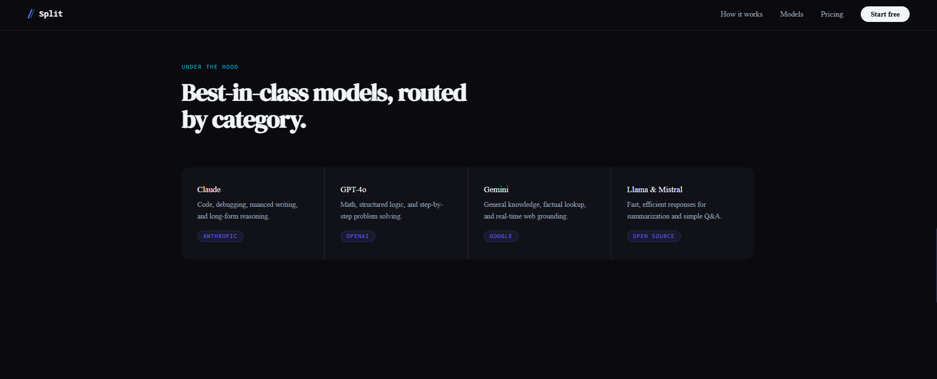Click Gemini's general knowledge description
This screenshot has height=379, width=937.
[x=535, y=210]
